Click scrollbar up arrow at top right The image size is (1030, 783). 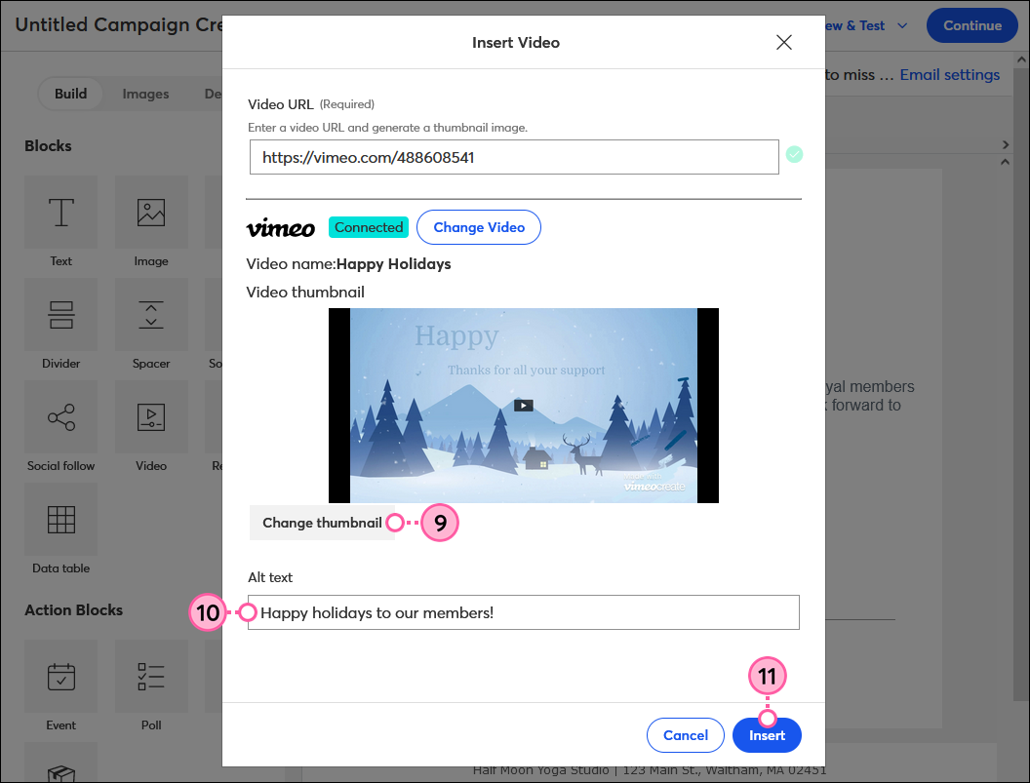[x=1021, y=59]
